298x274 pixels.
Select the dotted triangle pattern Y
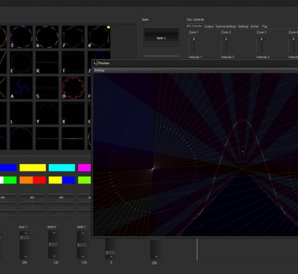(x=47, y=113)
